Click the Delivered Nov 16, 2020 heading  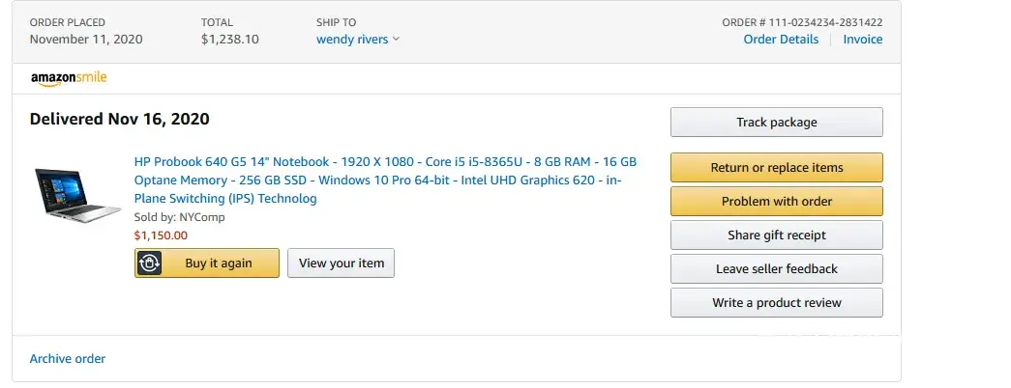[120, 120]
